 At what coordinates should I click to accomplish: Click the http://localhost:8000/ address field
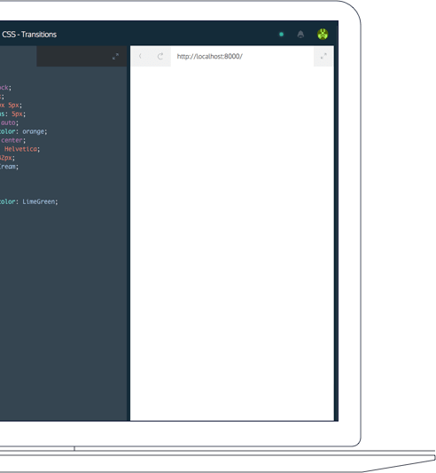click(x=242, y=57)
